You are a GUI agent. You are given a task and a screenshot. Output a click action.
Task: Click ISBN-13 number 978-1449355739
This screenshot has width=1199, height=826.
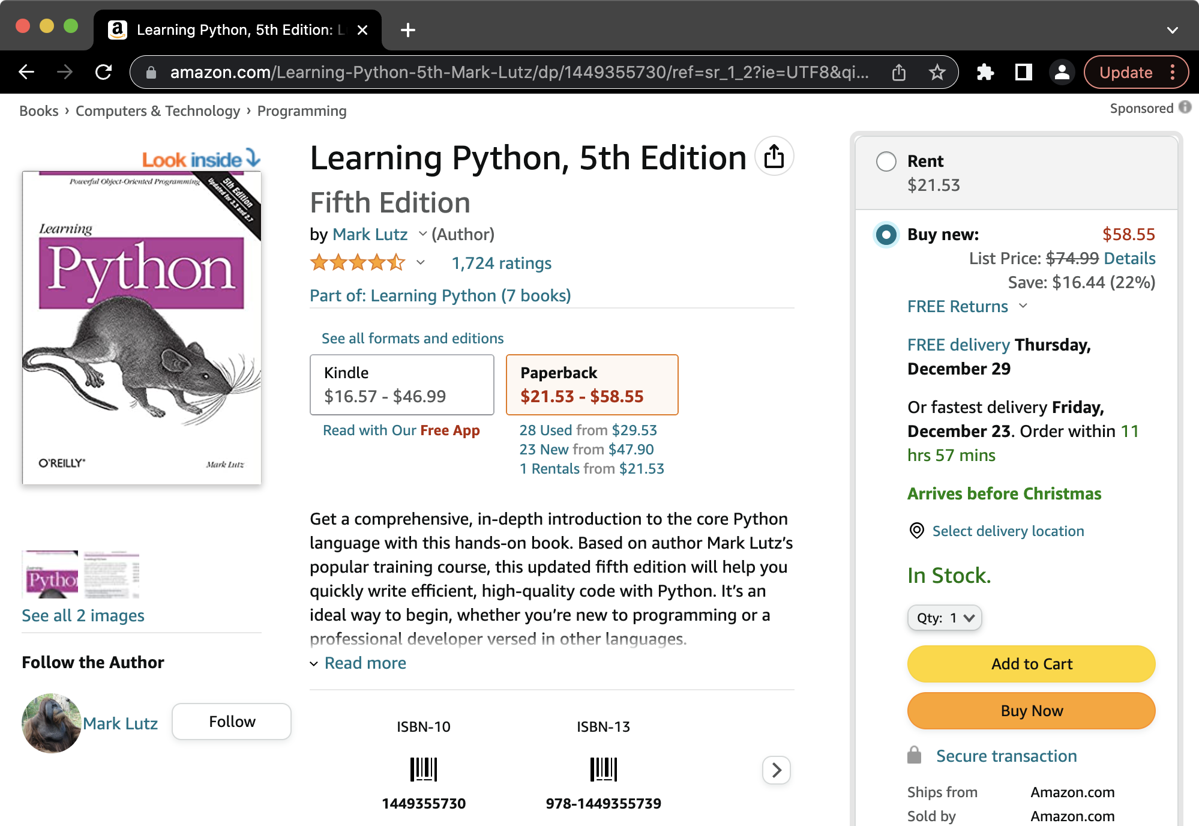pos(603,804)
